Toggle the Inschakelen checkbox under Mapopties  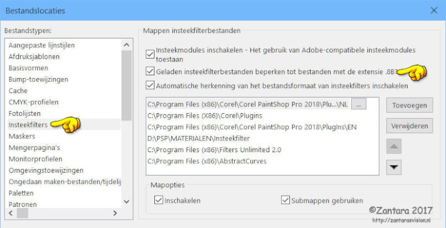158,200
